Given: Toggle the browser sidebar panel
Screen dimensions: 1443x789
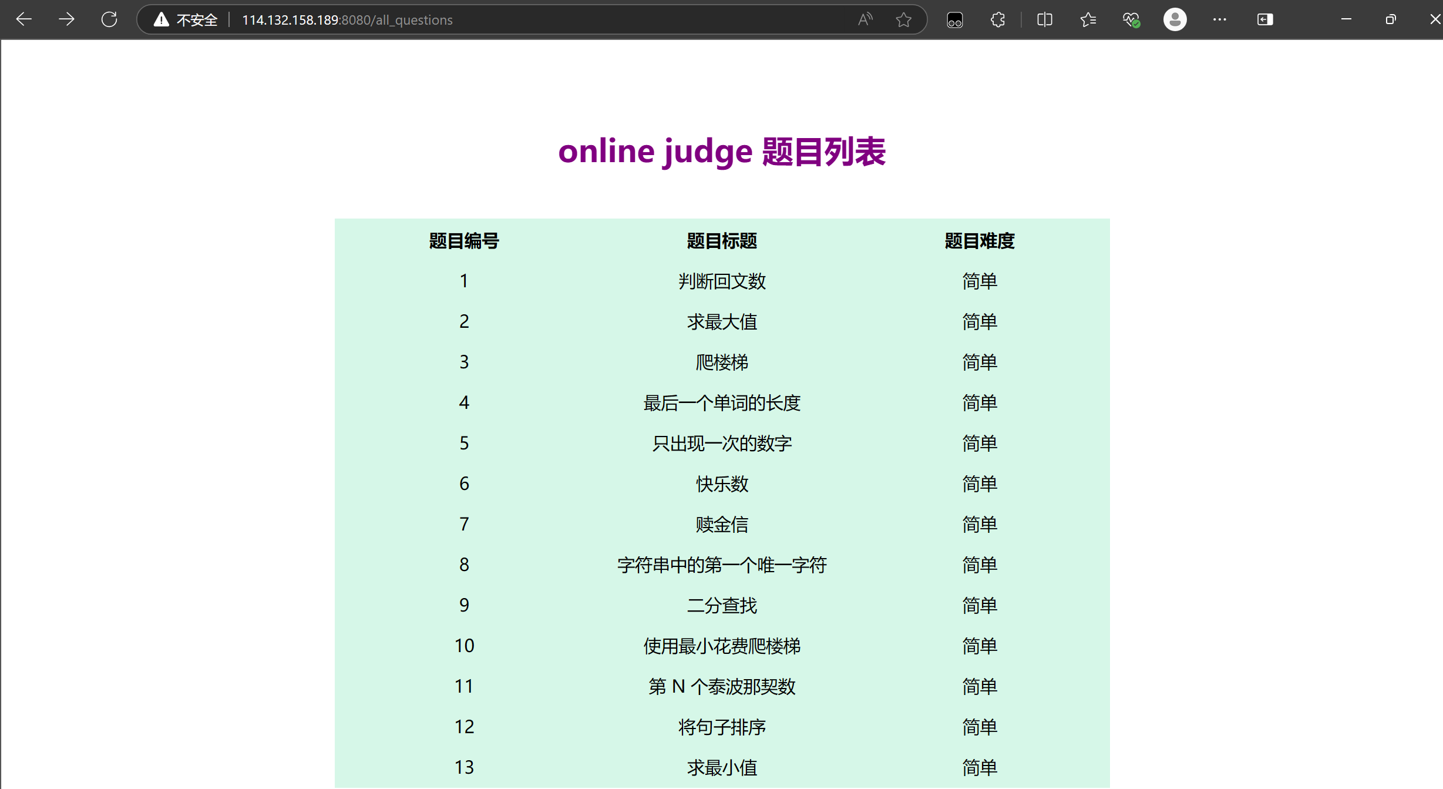Looking at the screenshot, I should tap(1264, 19).
